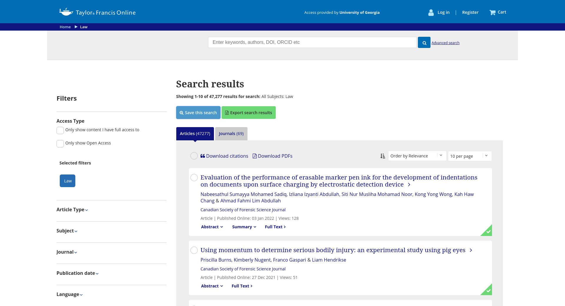Screen dimensions: 565x306
Task: Remove the Law selected filter chip
Action: [67, 181]
